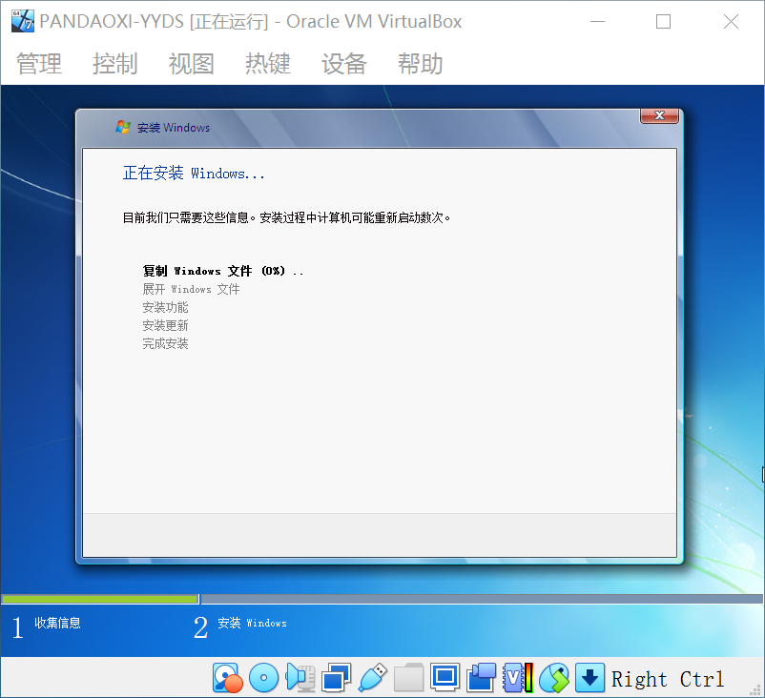Close the VirtualBox window
The image size is (765, 698).
point(731,22)
